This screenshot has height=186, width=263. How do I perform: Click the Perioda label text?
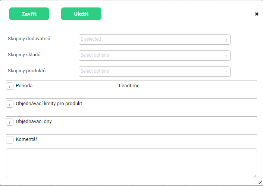(x=24, y=86)
